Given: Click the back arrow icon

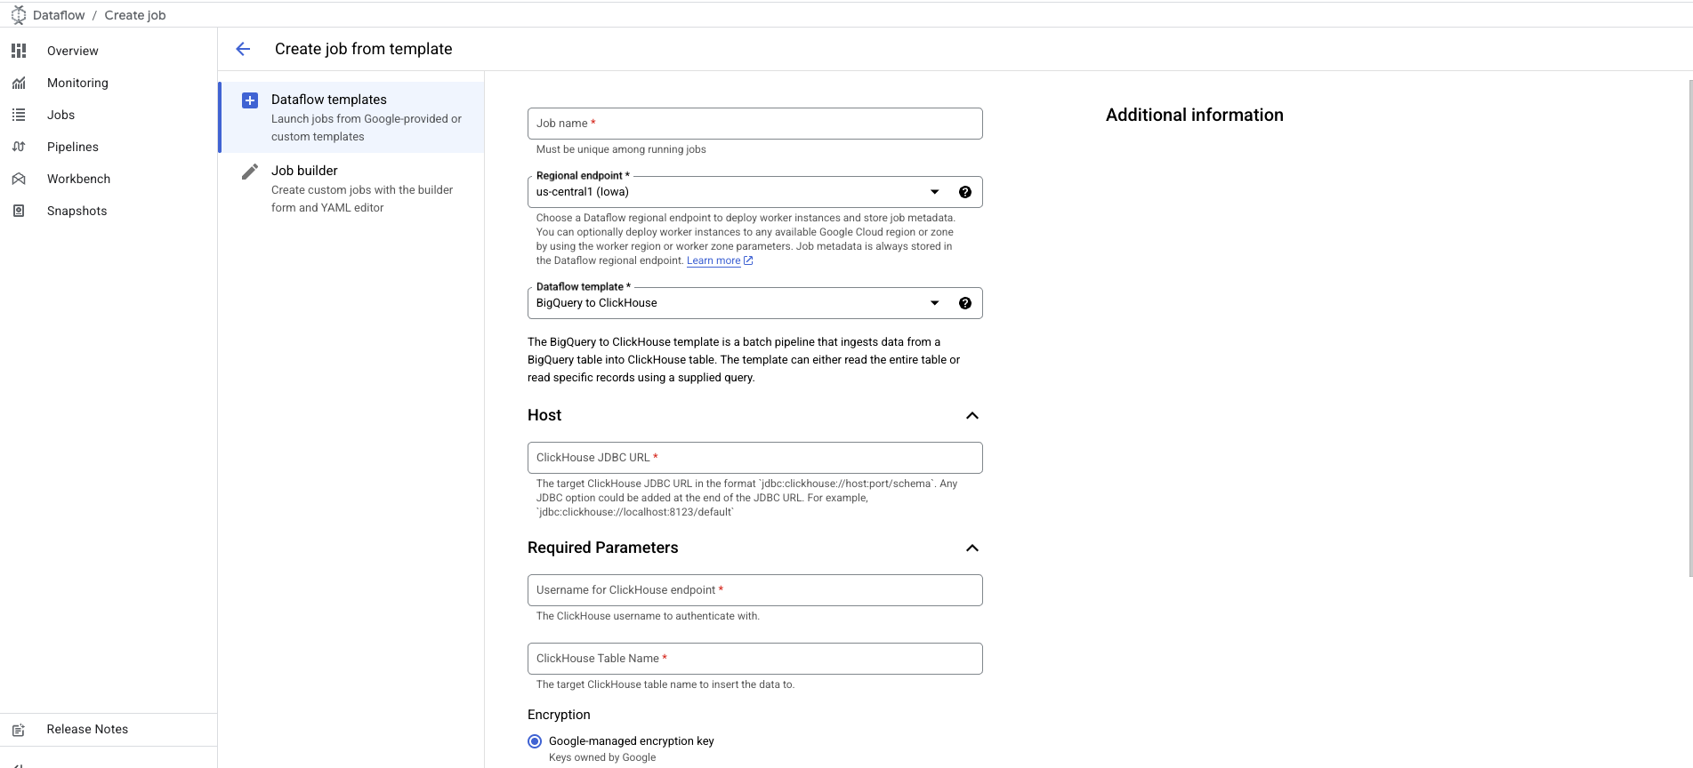Looking at the screenshot, I should pos(243,49).
